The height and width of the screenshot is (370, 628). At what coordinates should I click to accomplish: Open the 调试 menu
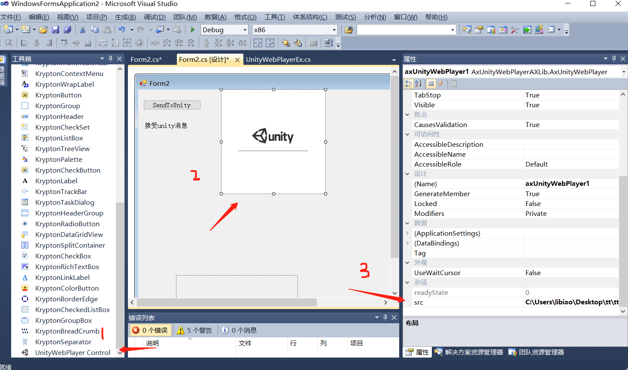[x=155, y=17]
